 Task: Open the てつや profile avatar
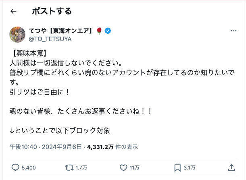pyautogui.click(x=17, y=35)
